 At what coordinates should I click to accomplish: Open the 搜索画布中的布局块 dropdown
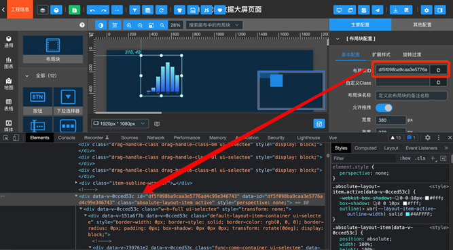click(x=214, y=25)
